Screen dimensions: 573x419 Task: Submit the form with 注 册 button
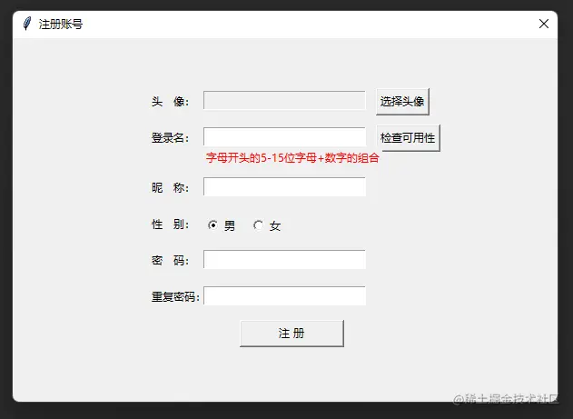(x=291, y=334)
